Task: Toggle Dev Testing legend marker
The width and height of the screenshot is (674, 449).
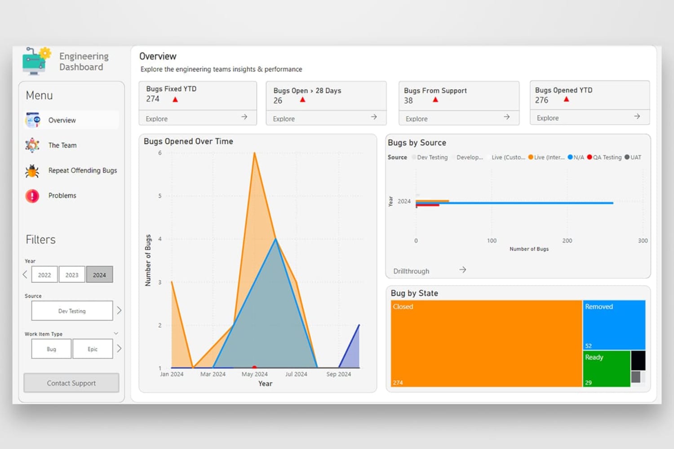Action: click(x=414, y=157)
